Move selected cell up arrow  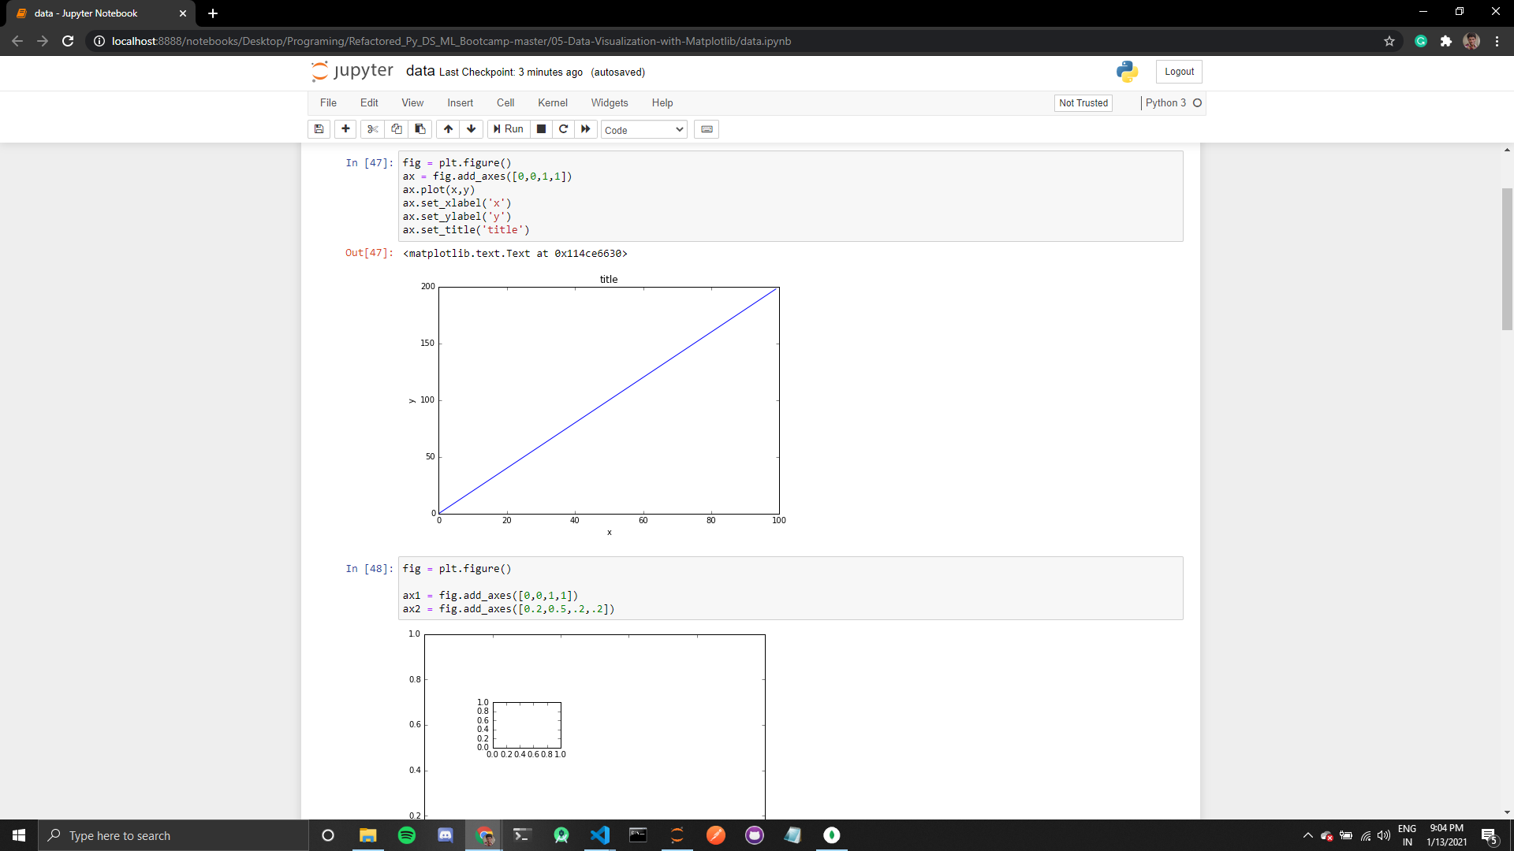coord(448,129)
